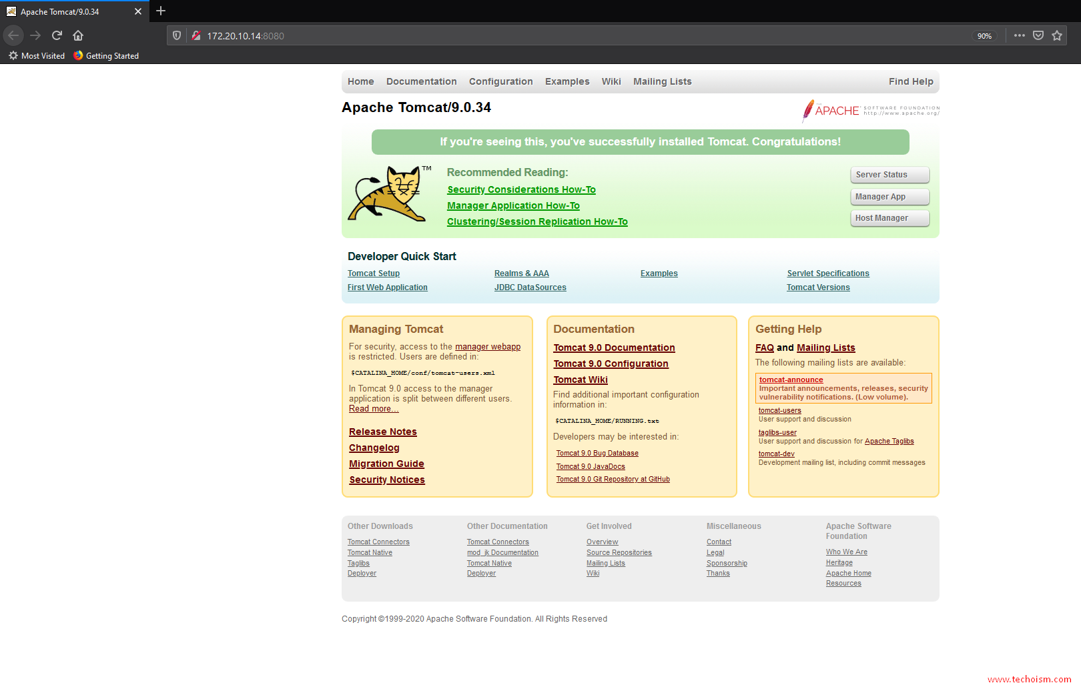
Task: Click the browser back arrow icon
Action: tap(13, 35)
